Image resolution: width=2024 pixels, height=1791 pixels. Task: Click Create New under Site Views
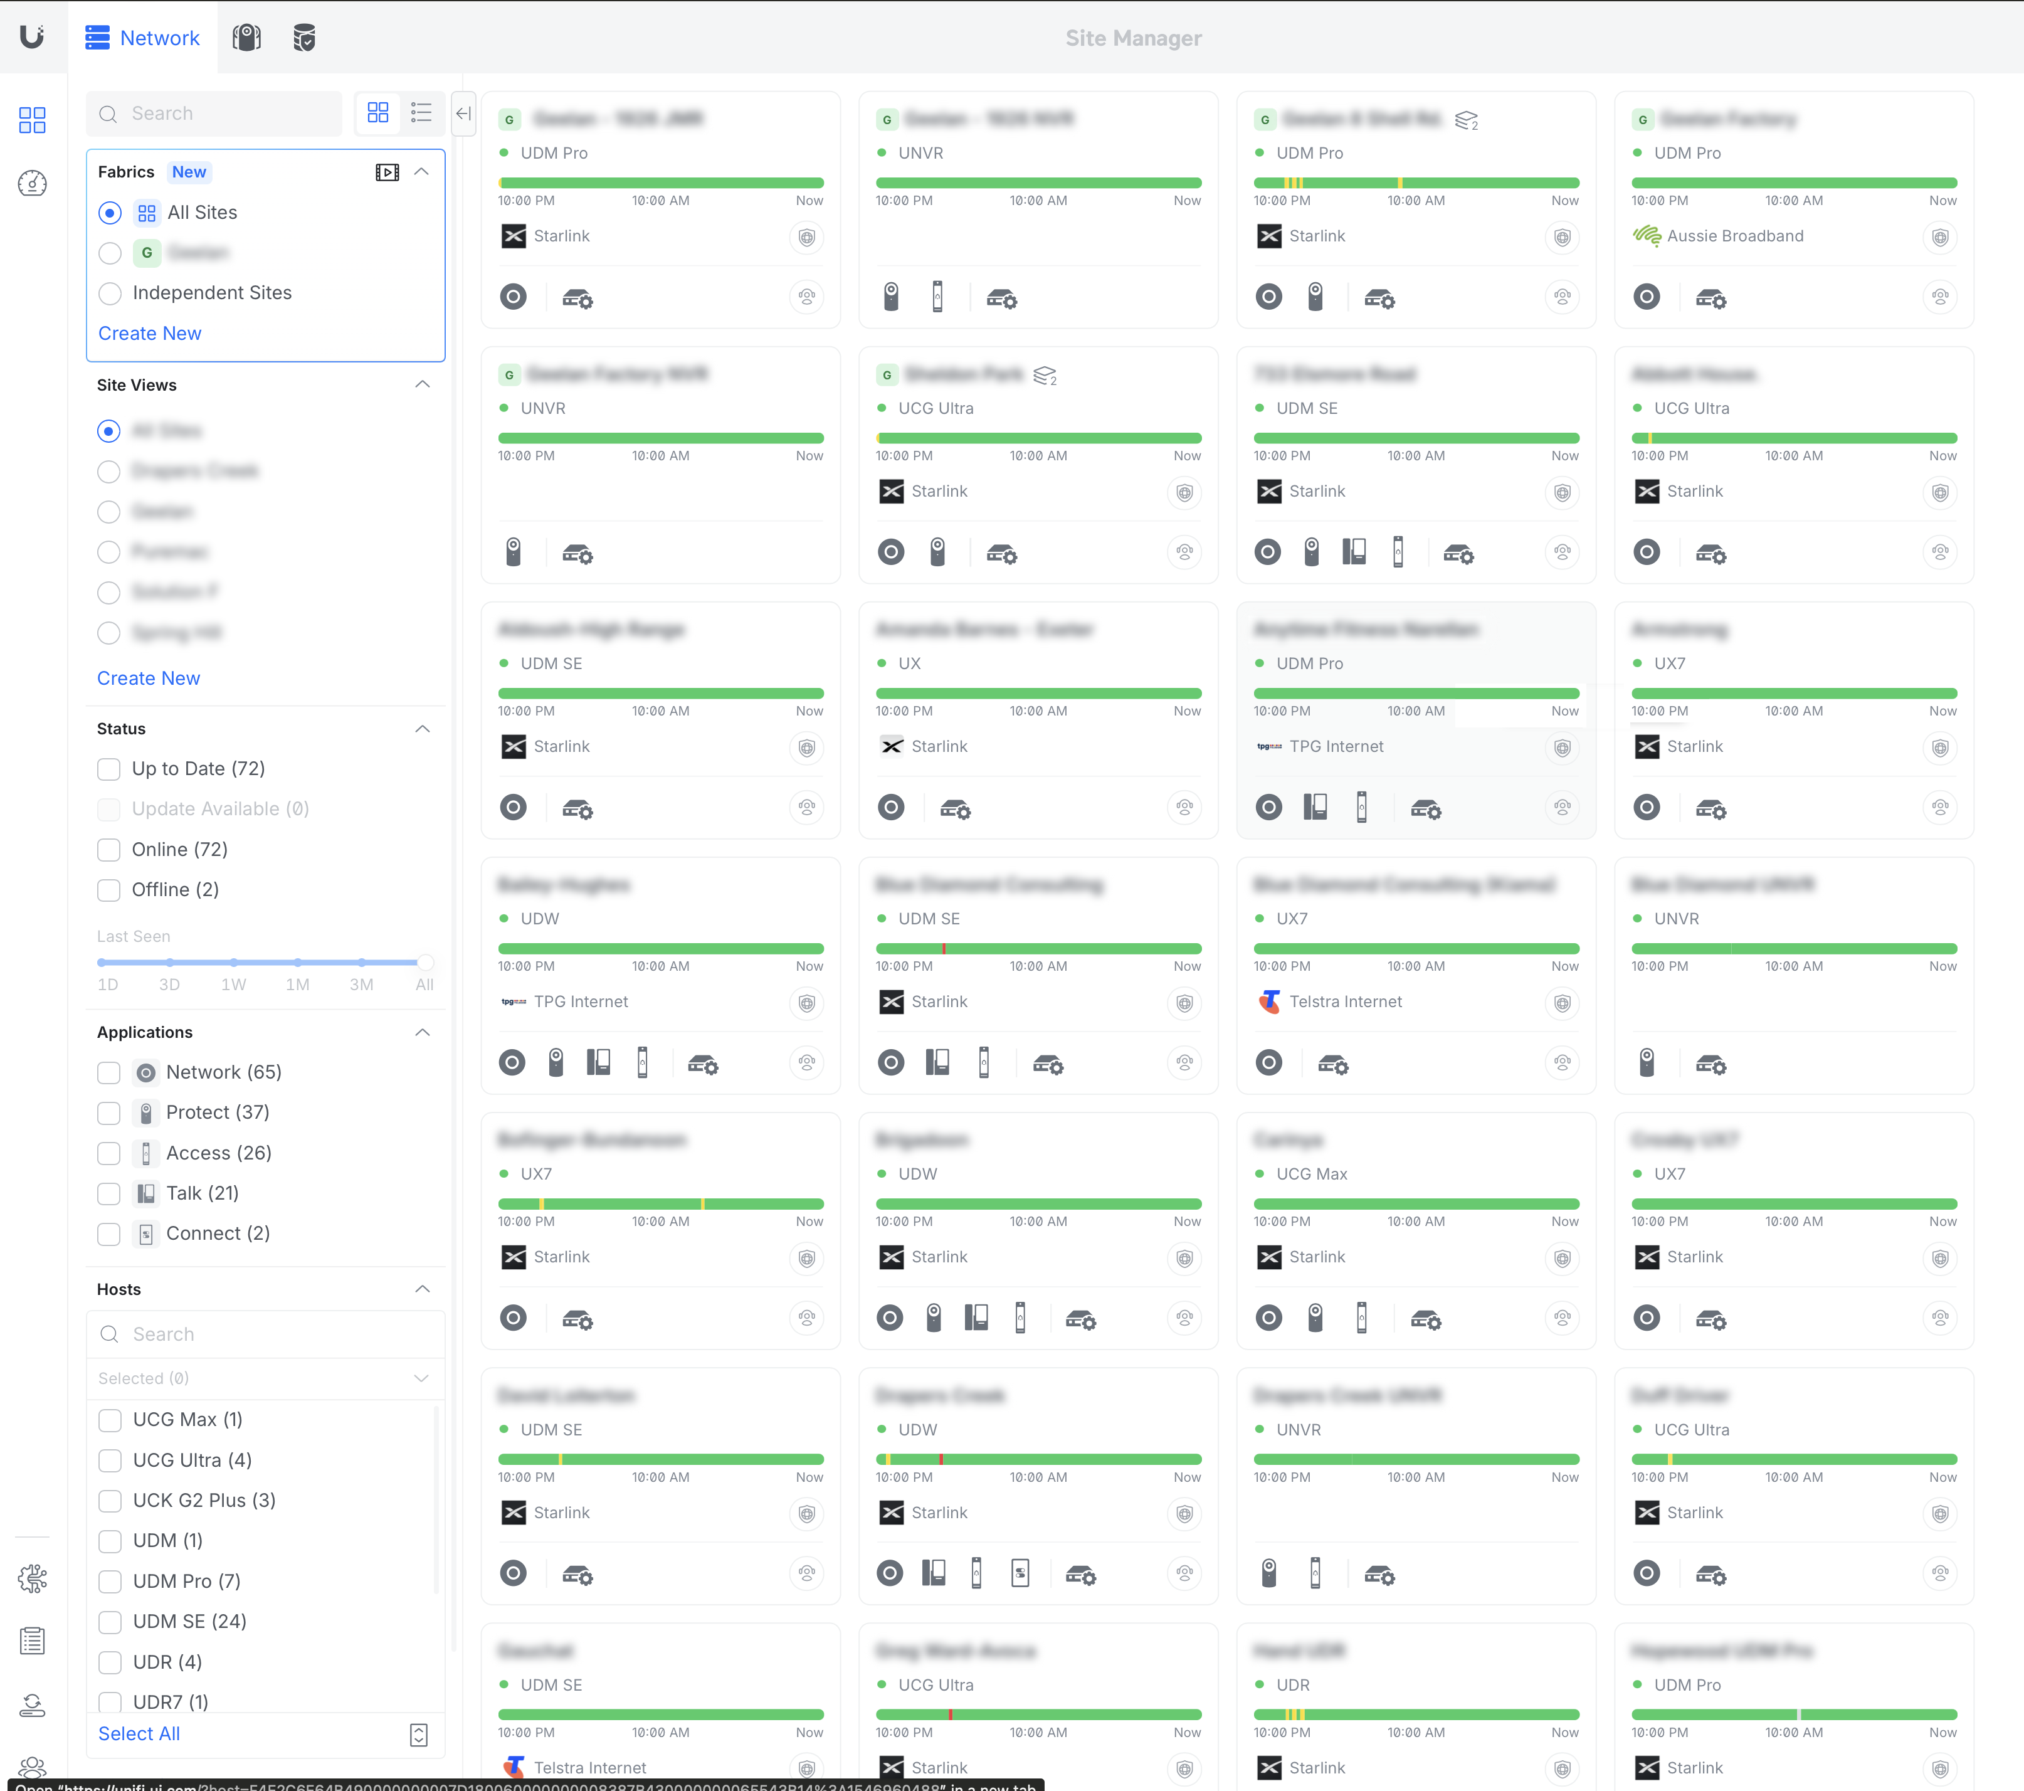[149, 679]
